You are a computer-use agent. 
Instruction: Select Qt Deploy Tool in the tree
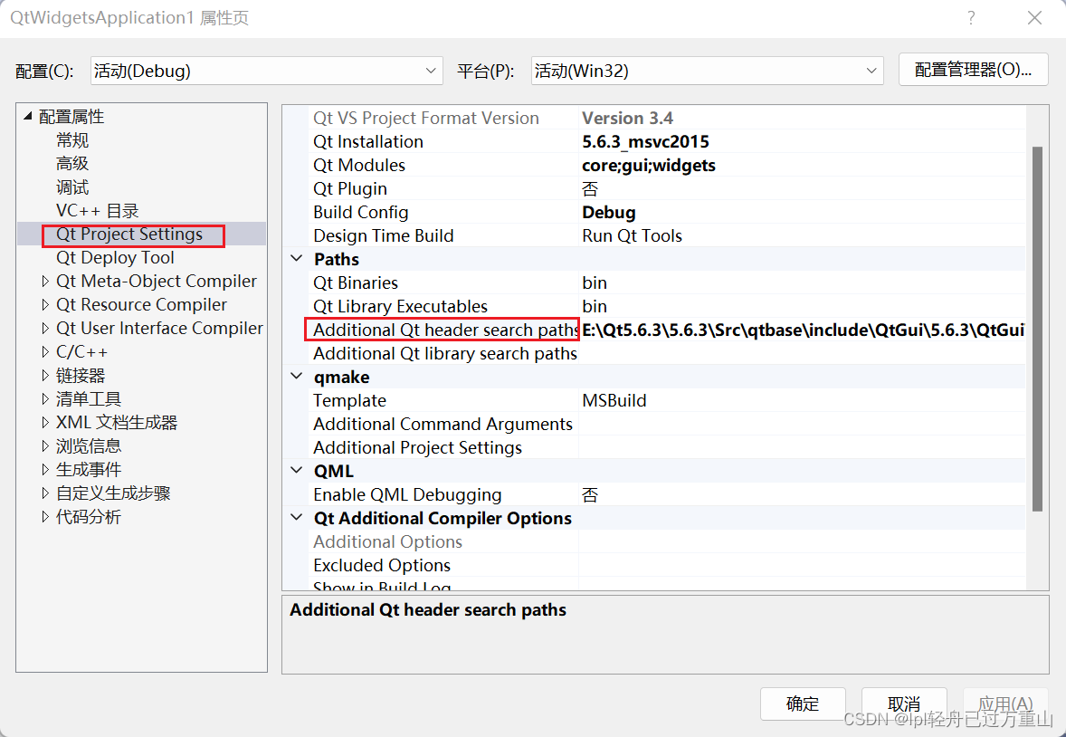click(115, 257)
